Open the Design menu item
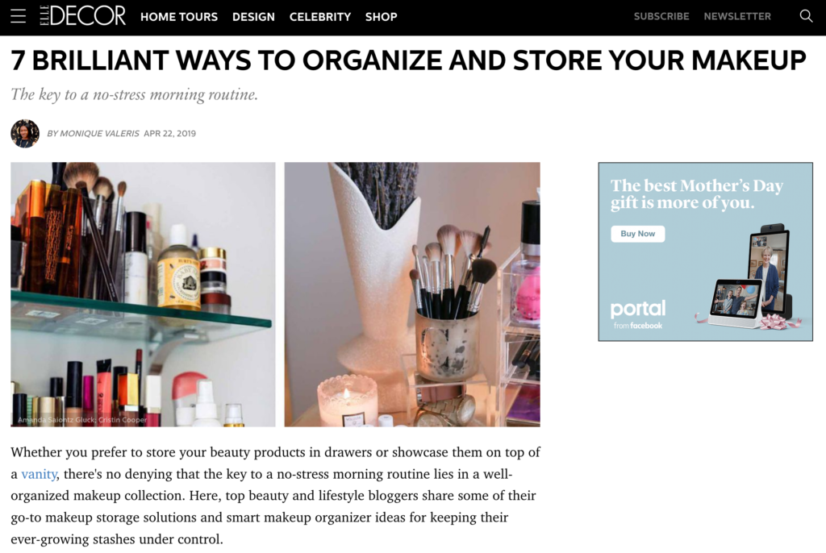Viewport: 826px width, 553px height. coord(253,17)
